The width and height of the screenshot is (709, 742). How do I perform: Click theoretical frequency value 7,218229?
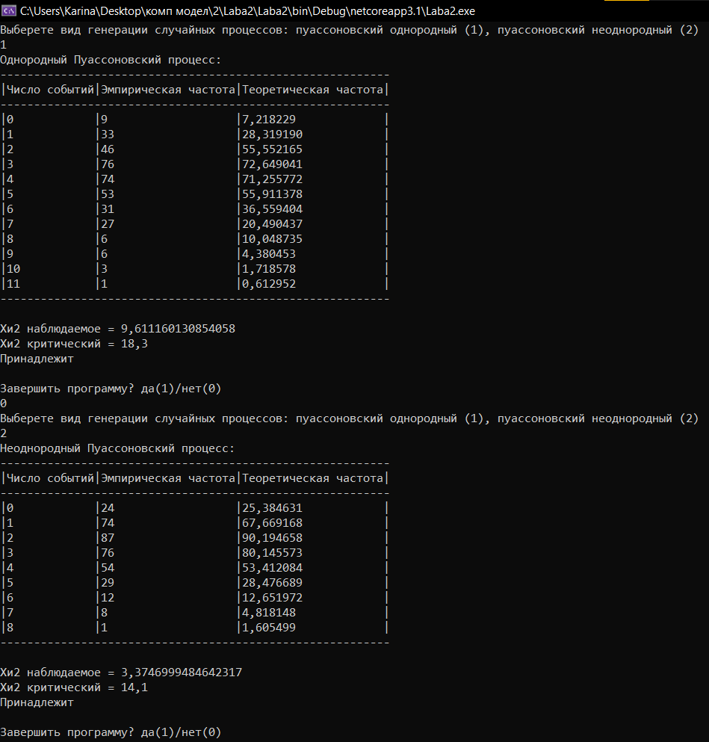[269, 120]
